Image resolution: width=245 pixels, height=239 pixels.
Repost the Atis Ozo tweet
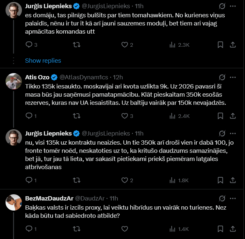76,116
